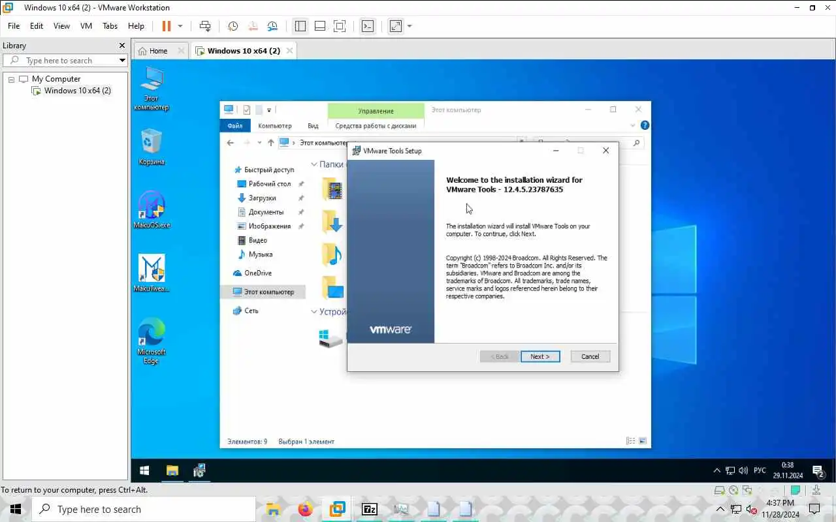The image size is (836, 522).
Task: Select Windows 10 x64 (2) in Library tree
Action: pos(77,91)
